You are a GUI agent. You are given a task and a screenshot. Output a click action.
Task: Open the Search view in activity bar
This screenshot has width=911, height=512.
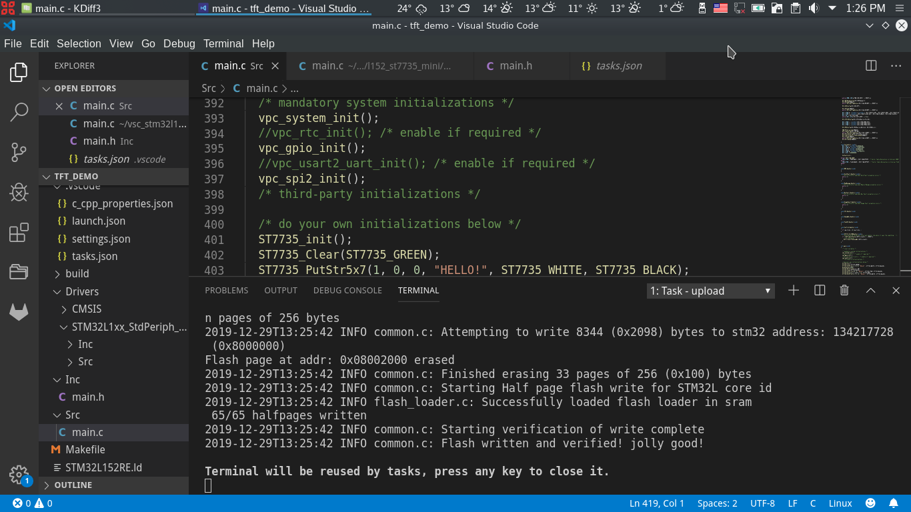(19, 112)
